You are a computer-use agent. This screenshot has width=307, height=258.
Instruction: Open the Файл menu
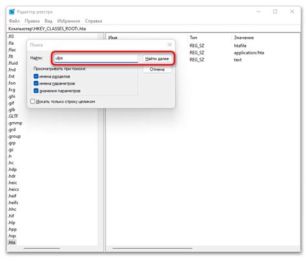tap(14, 21)
